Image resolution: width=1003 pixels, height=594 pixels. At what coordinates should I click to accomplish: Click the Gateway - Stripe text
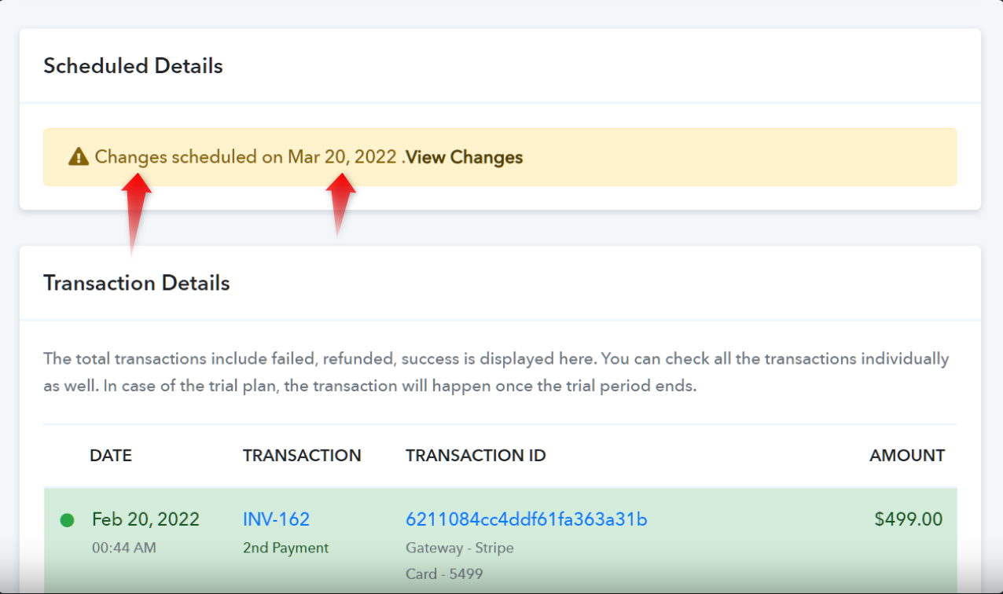(x=460, y=548)
